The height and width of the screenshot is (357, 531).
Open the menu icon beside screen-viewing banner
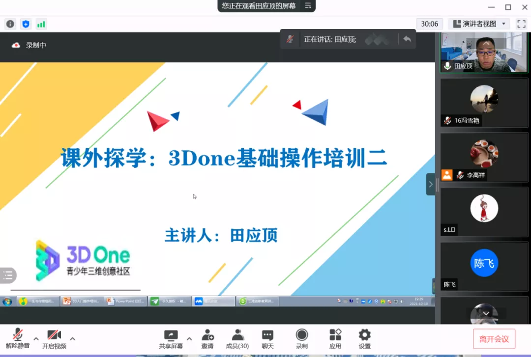(308, 5)
